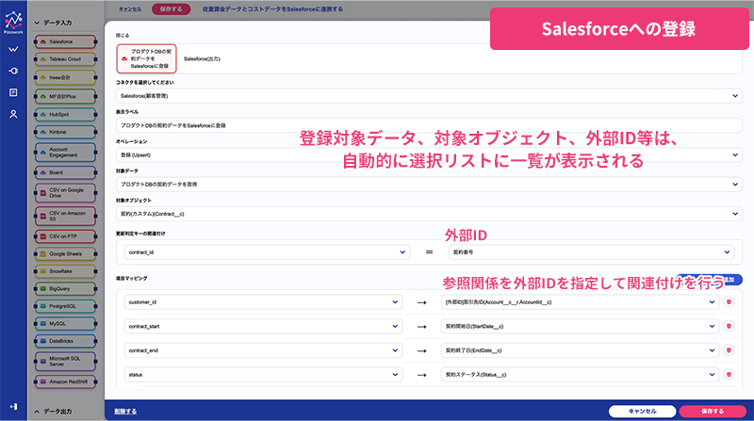This screenshot has height=421, width=754.
Task: Select the Kintone node
Action: [x=65, y=132]
